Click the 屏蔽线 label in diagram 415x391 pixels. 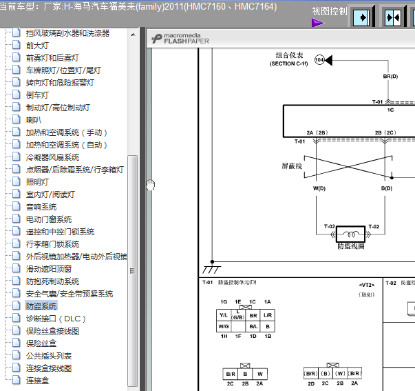point(292,166)
